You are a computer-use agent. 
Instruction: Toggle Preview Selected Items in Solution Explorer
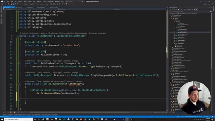(197, 9)
